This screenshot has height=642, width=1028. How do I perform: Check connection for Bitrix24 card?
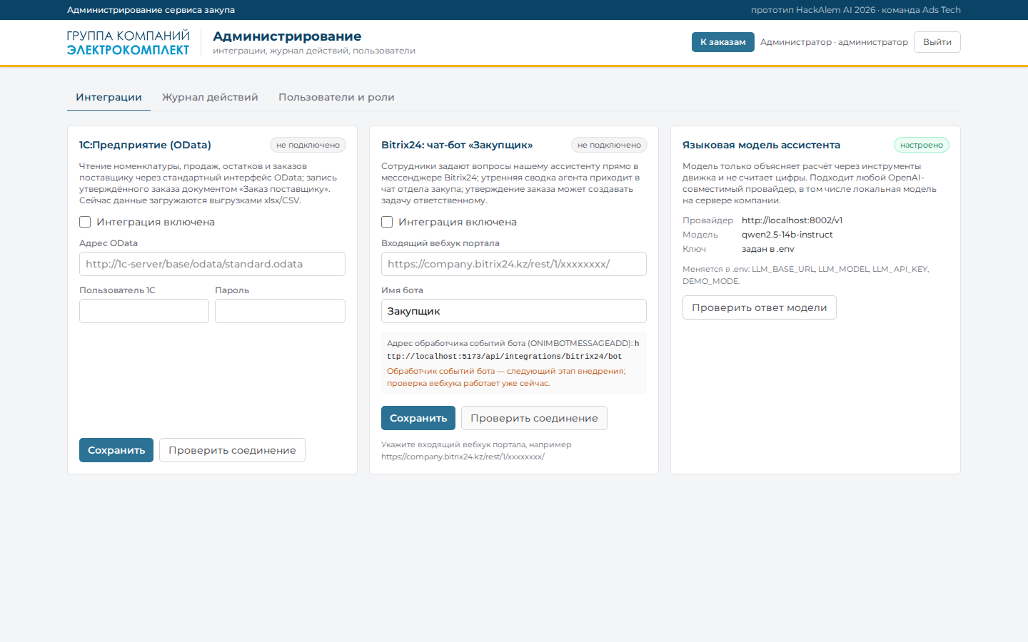point(534,418)
